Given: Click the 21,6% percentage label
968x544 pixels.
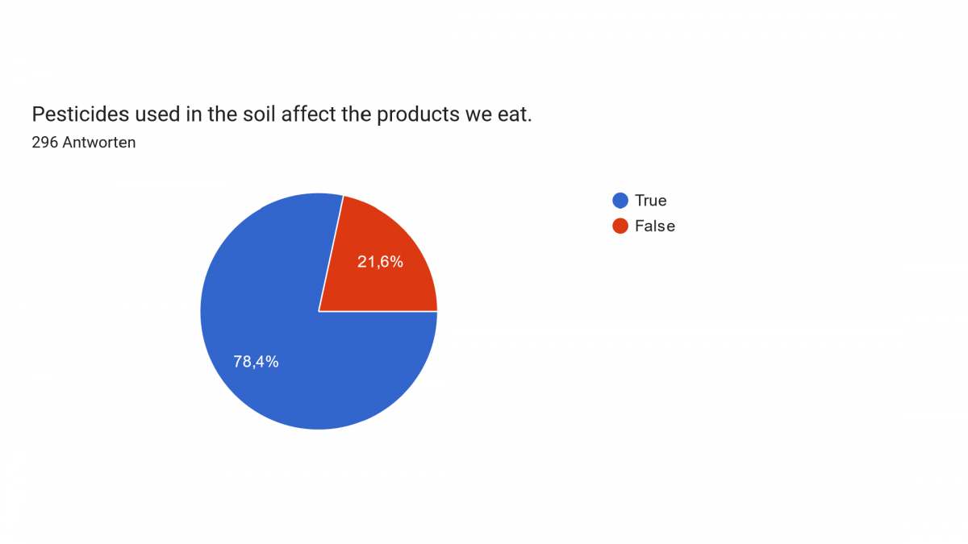Looking at the screenshot, I should click(x=380, y=261).
